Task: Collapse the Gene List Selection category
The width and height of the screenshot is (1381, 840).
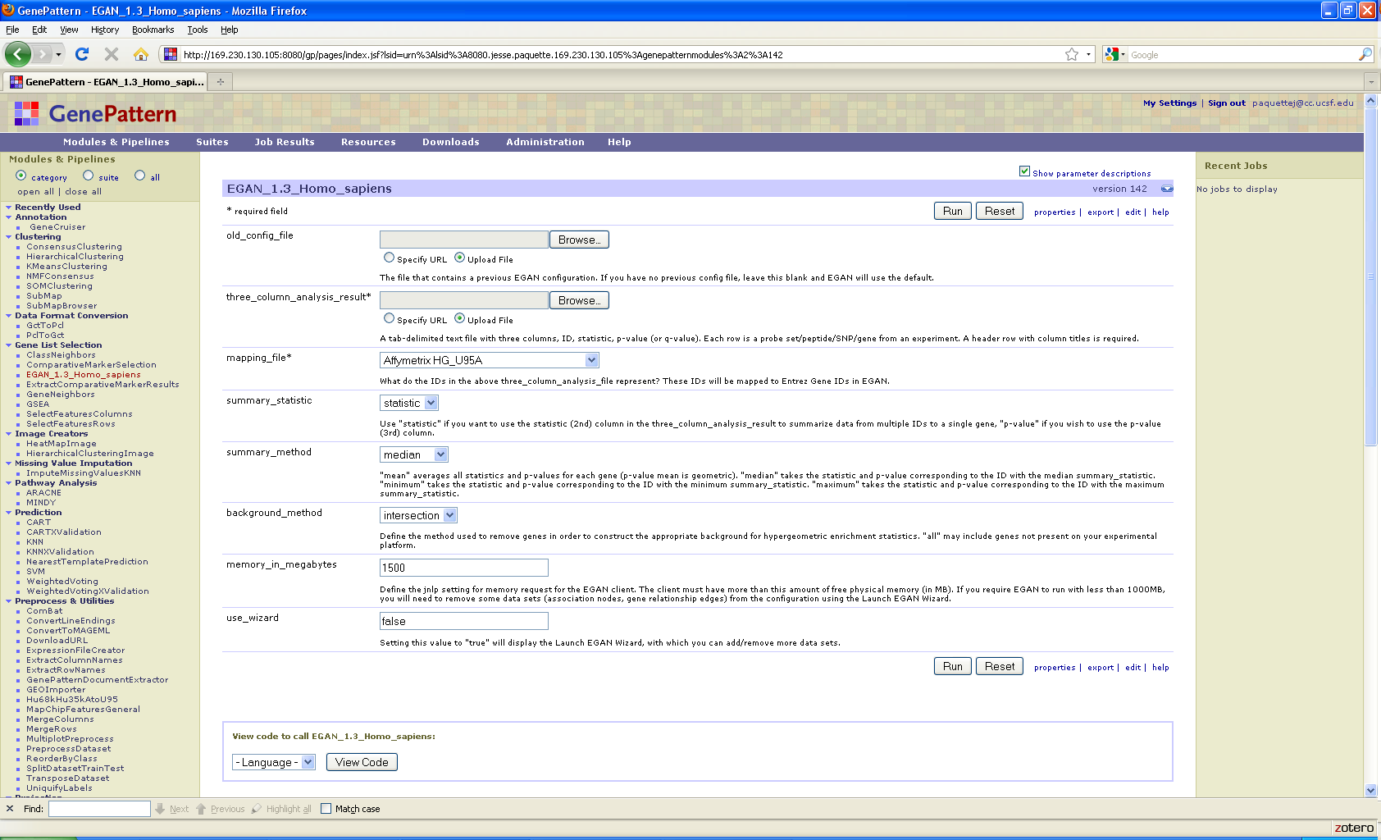Action: (x=9, y=345)
